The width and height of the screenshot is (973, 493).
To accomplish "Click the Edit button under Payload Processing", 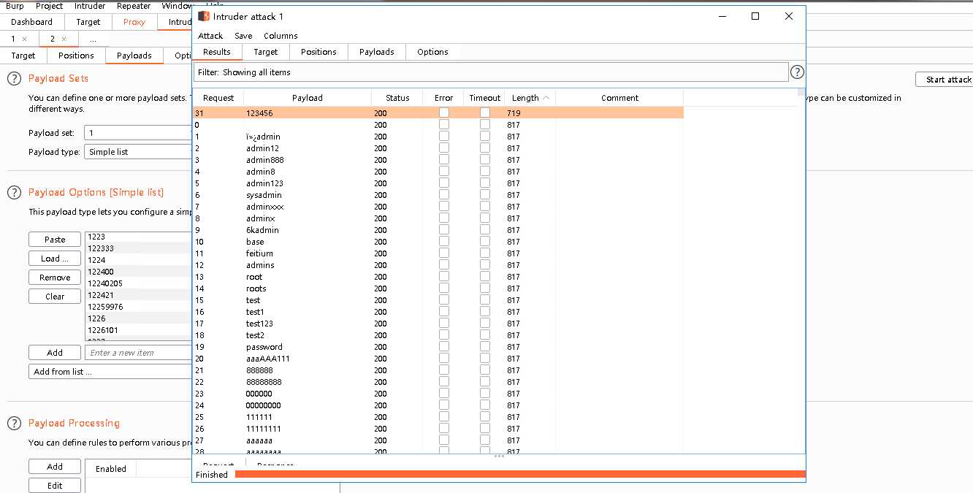I will click(55, 486).
